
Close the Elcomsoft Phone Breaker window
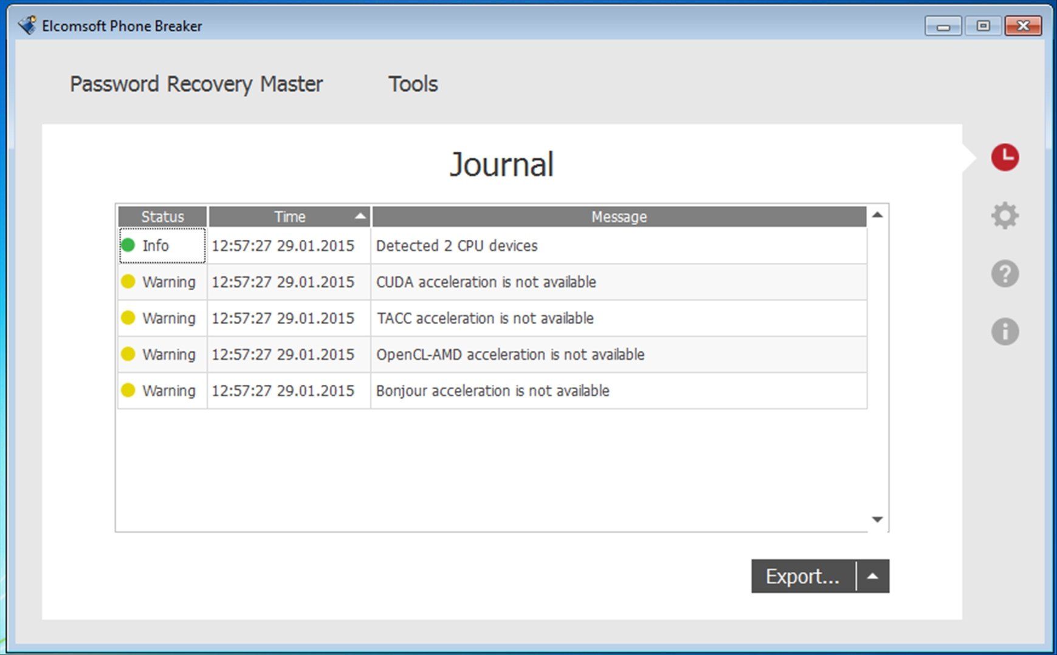(x=1023, y=26)
